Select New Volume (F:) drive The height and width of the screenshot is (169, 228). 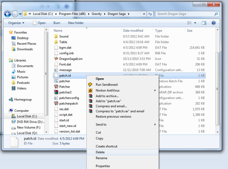26,127
